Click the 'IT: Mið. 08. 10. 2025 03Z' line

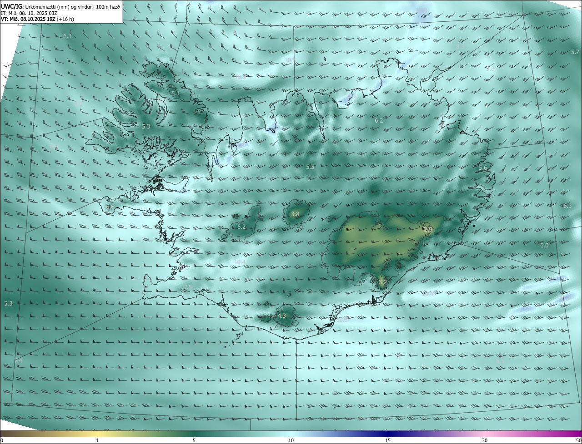point(30,13)
